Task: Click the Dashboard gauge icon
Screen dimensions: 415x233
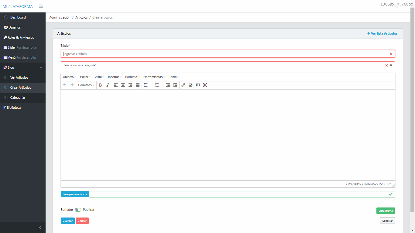Action: [5, 17]
